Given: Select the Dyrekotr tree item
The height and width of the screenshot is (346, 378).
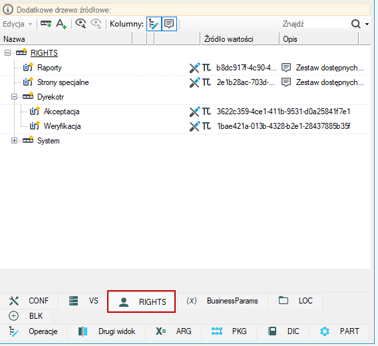Looking at the screenshot, I should (x=51, y=97).
